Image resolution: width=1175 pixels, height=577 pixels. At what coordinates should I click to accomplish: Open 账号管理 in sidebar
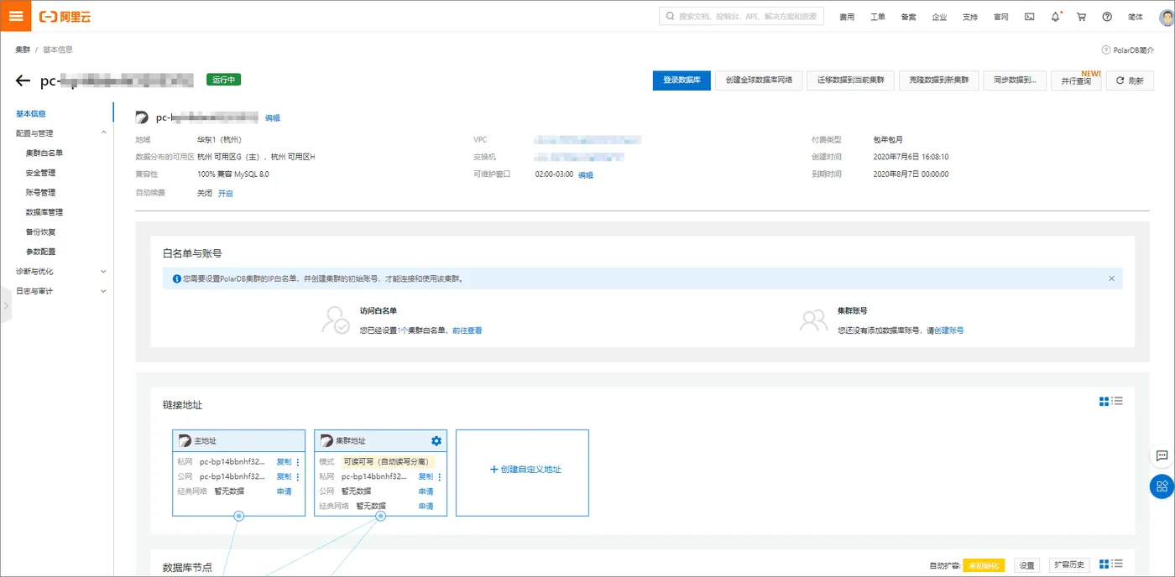coord(40,193)
